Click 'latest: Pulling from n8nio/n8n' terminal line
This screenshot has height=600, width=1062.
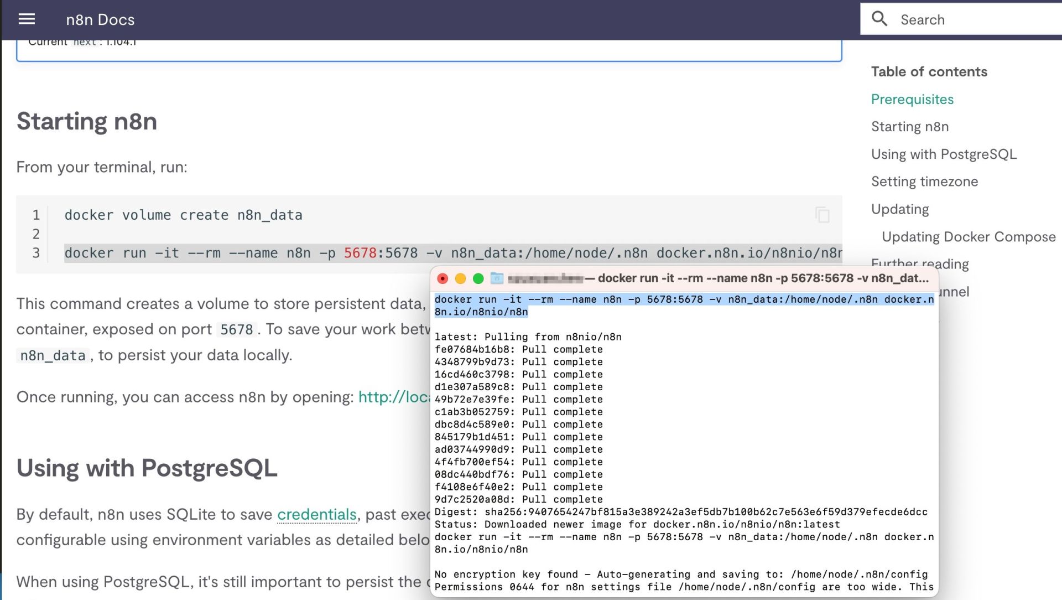(x=528, y=337)
